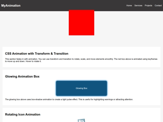Click the 'Rotating Icon Animation' heading
Viewport: 163px width, 122px height.
tap(23, 114)
